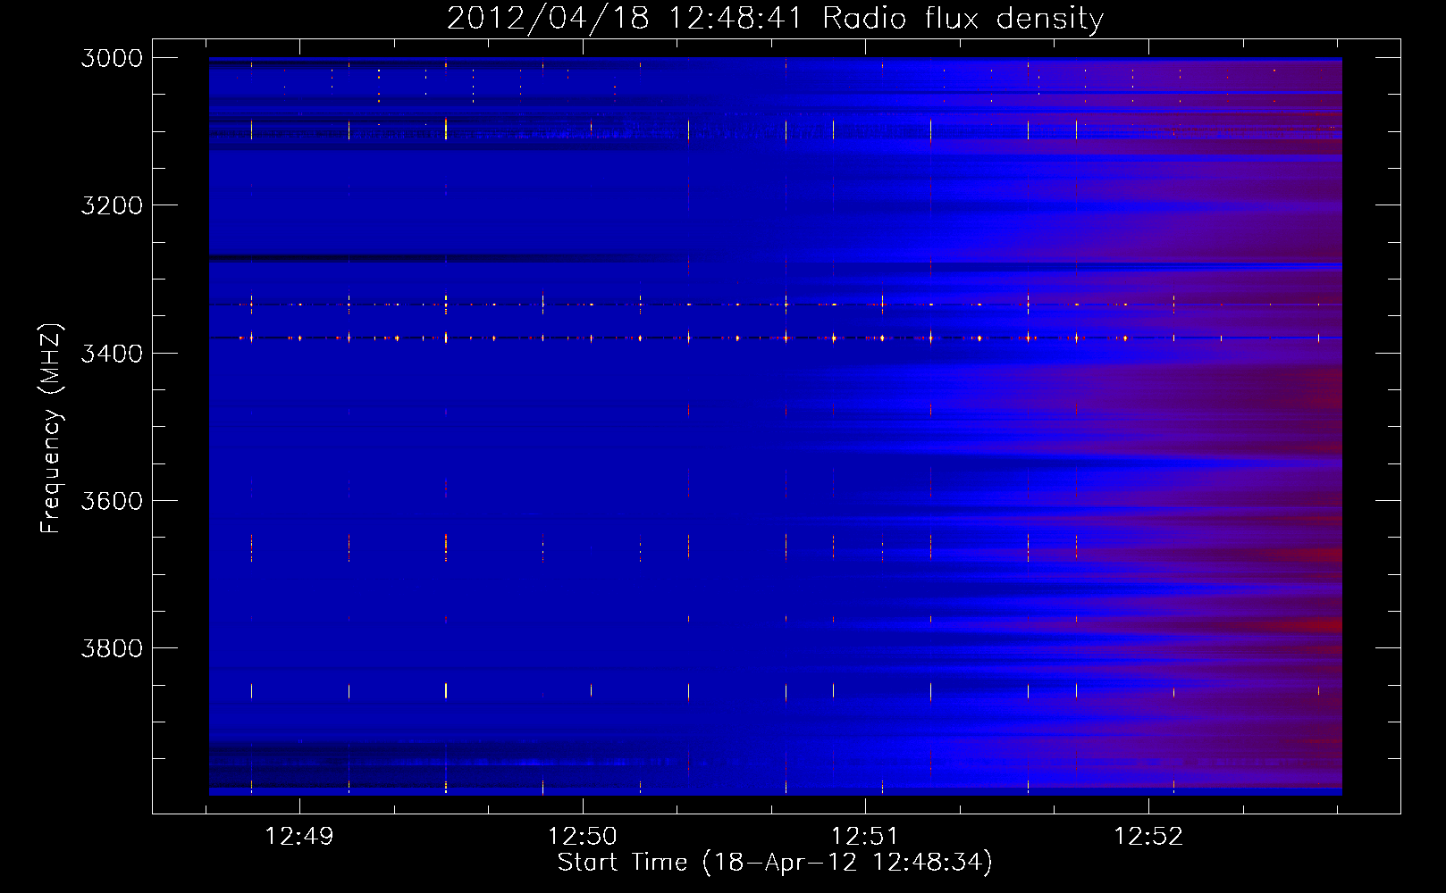This screenshot has width=1446, height=893.
Task: Select the 3600 frequency tick label
Action: 112,501
